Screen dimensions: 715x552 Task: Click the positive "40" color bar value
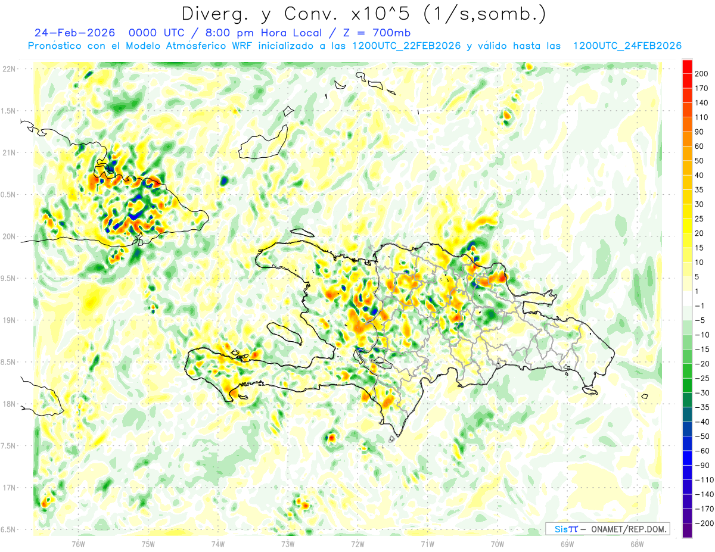pyautogui.click(x=700, y=175)
